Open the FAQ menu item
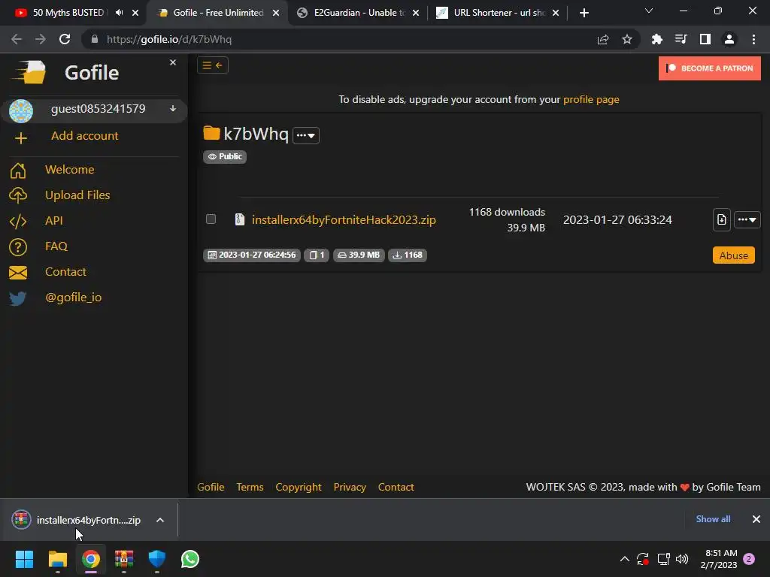This screenshot has height=577, width=770. point(56,246)
